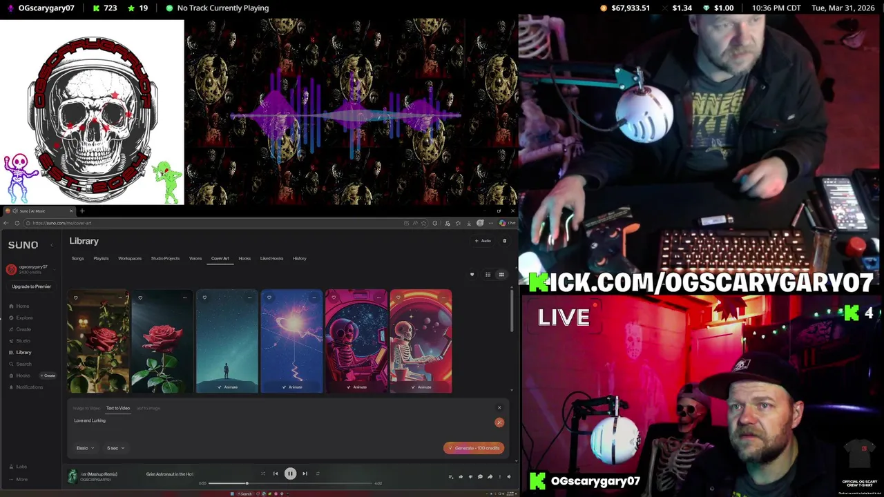Like the first rose cover art
884x497 pixels.
pyautogui.click(x=76, y=298)
